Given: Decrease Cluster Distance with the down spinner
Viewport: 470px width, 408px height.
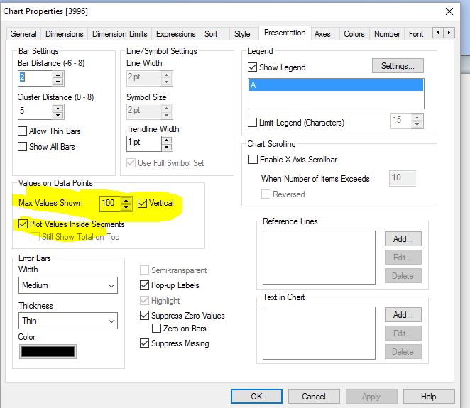Looking at the screenshot, I should pyautogui.click(x=58, y=115).
